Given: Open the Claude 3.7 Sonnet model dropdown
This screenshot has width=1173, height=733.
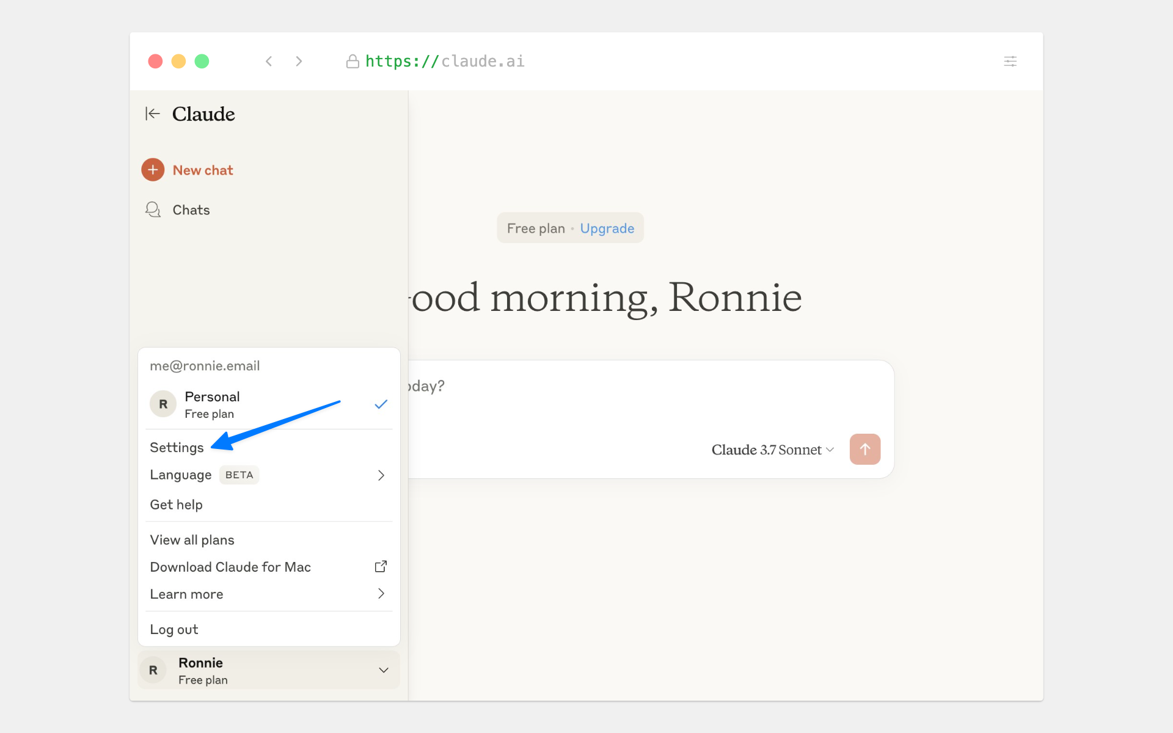Looking at the screenshot, I should pyautogui.click(x=772, y=450).
